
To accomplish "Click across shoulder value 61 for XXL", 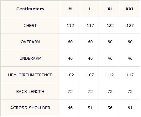I will [x=130, y=108].
